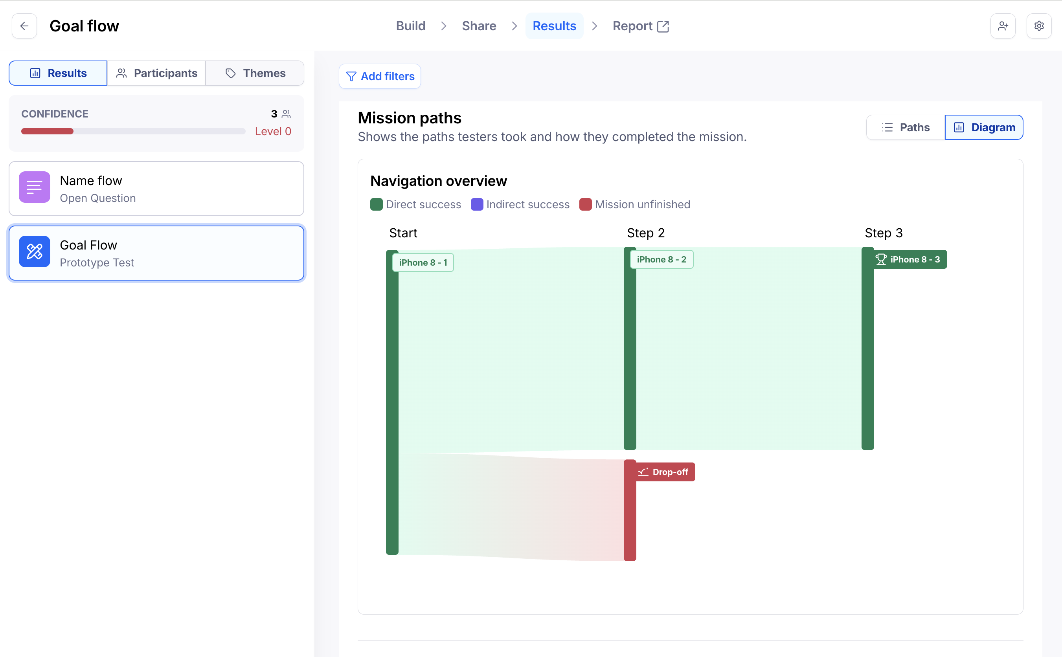Click the back arrow button
This screenshot has width=1062, height=657.
(x=24, y=26)
